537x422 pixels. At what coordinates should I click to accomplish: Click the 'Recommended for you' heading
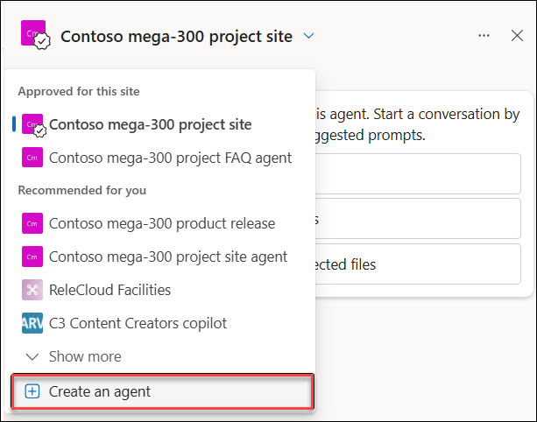[x=82, y=190]
